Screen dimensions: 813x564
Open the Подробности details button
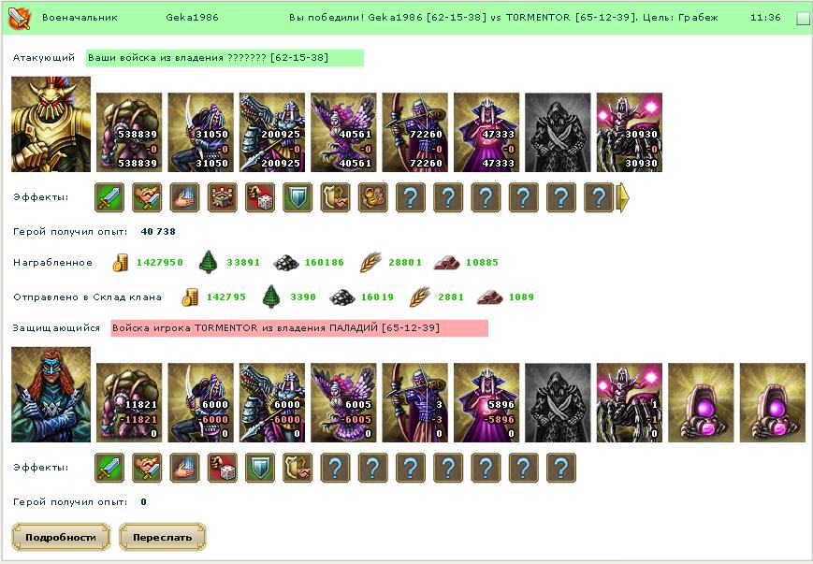[61, 537]
